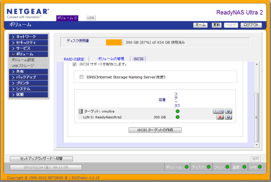Expand the ネットワーク menu

point(28,37)
